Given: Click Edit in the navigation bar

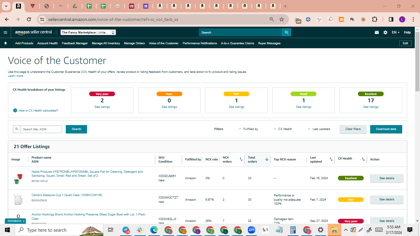Looking at the screenshot, I should tap(405, 43).
